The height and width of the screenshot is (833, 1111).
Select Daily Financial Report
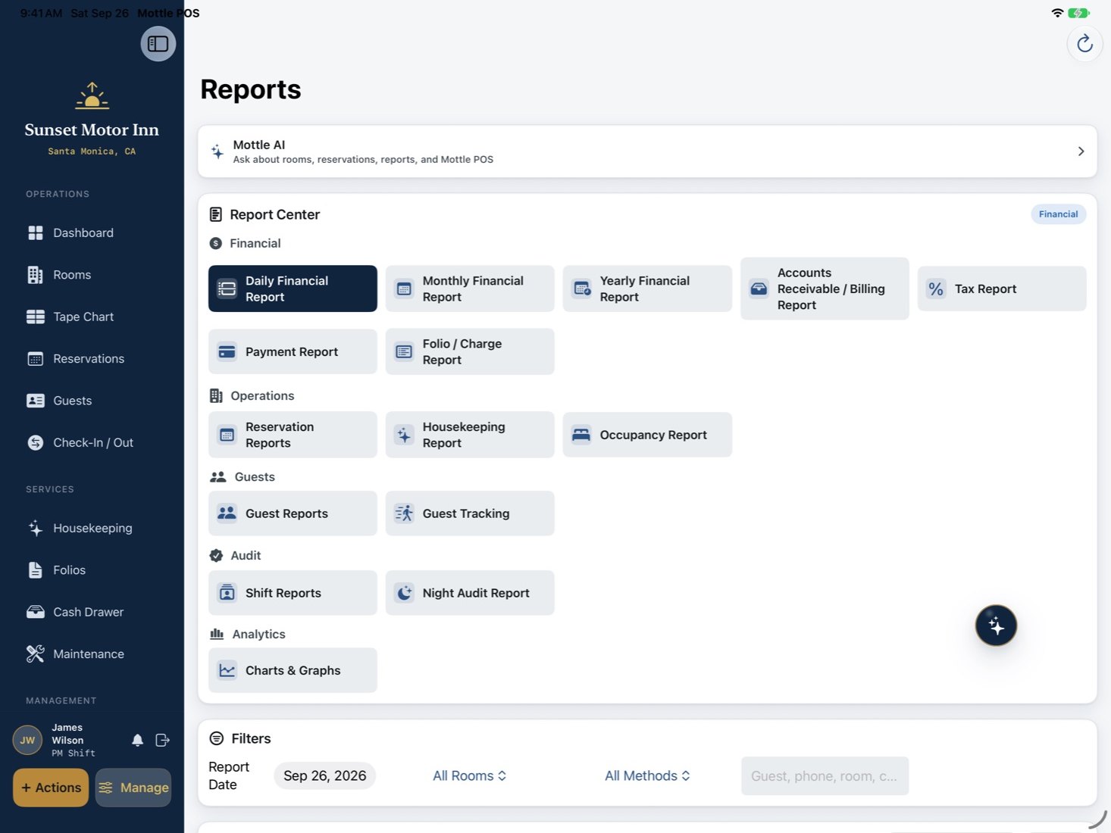click(293, 289)
